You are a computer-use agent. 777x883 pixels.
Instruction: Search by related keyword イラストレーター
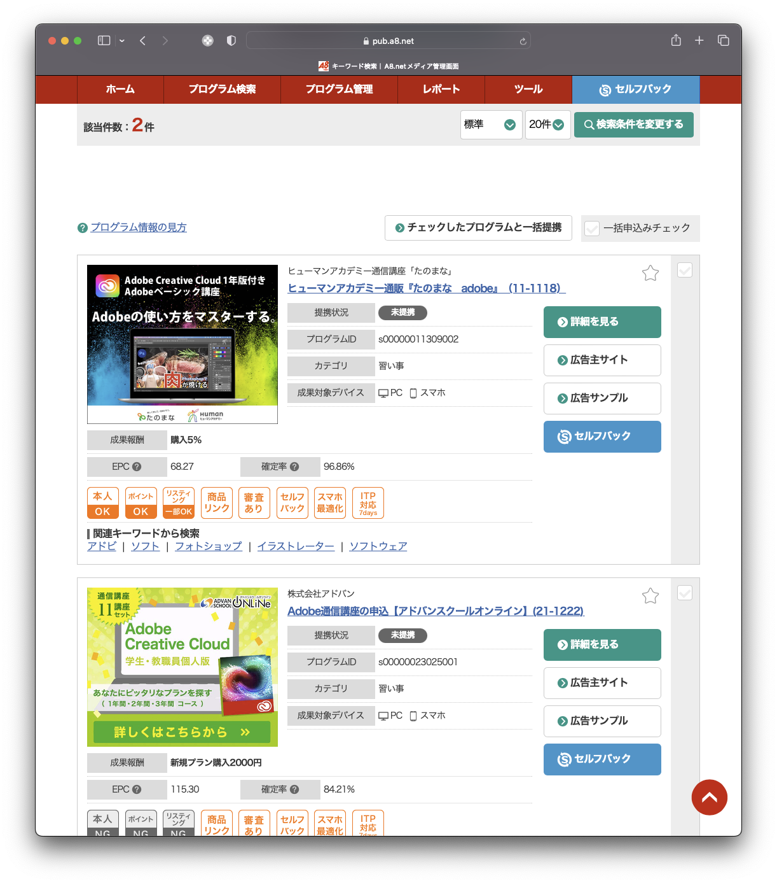(x=296, y=546)
